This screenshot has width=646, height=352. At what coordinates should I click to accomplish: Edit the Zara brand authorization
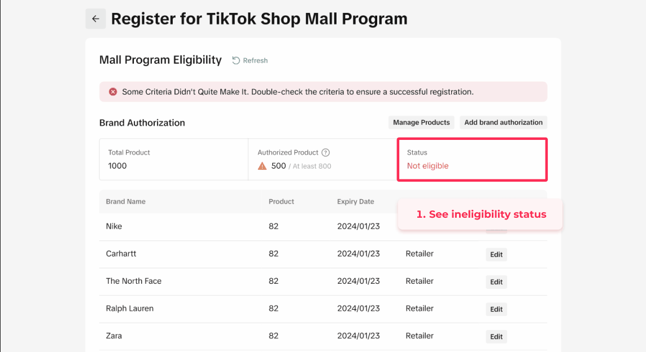click(496, 337)
